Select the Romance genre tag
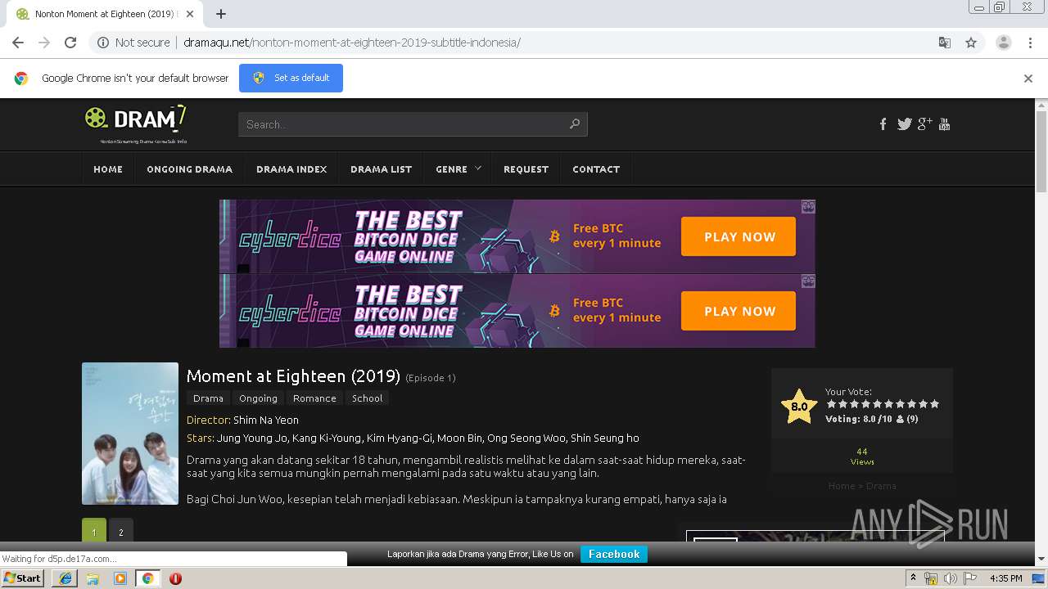Screen dimensions: 1048x589 [314, 398]
